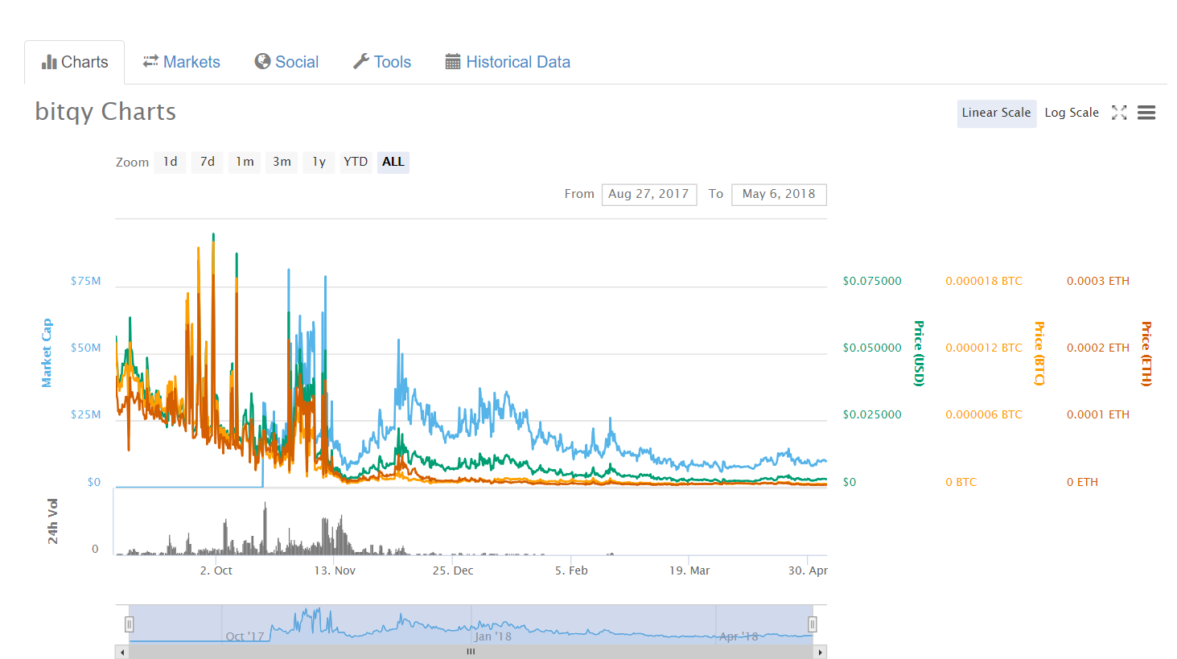Set zoom to 3m

point(282,162)
